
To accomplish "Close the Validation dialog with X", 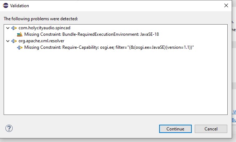I will pyautogui.click(x=226, y=5).
